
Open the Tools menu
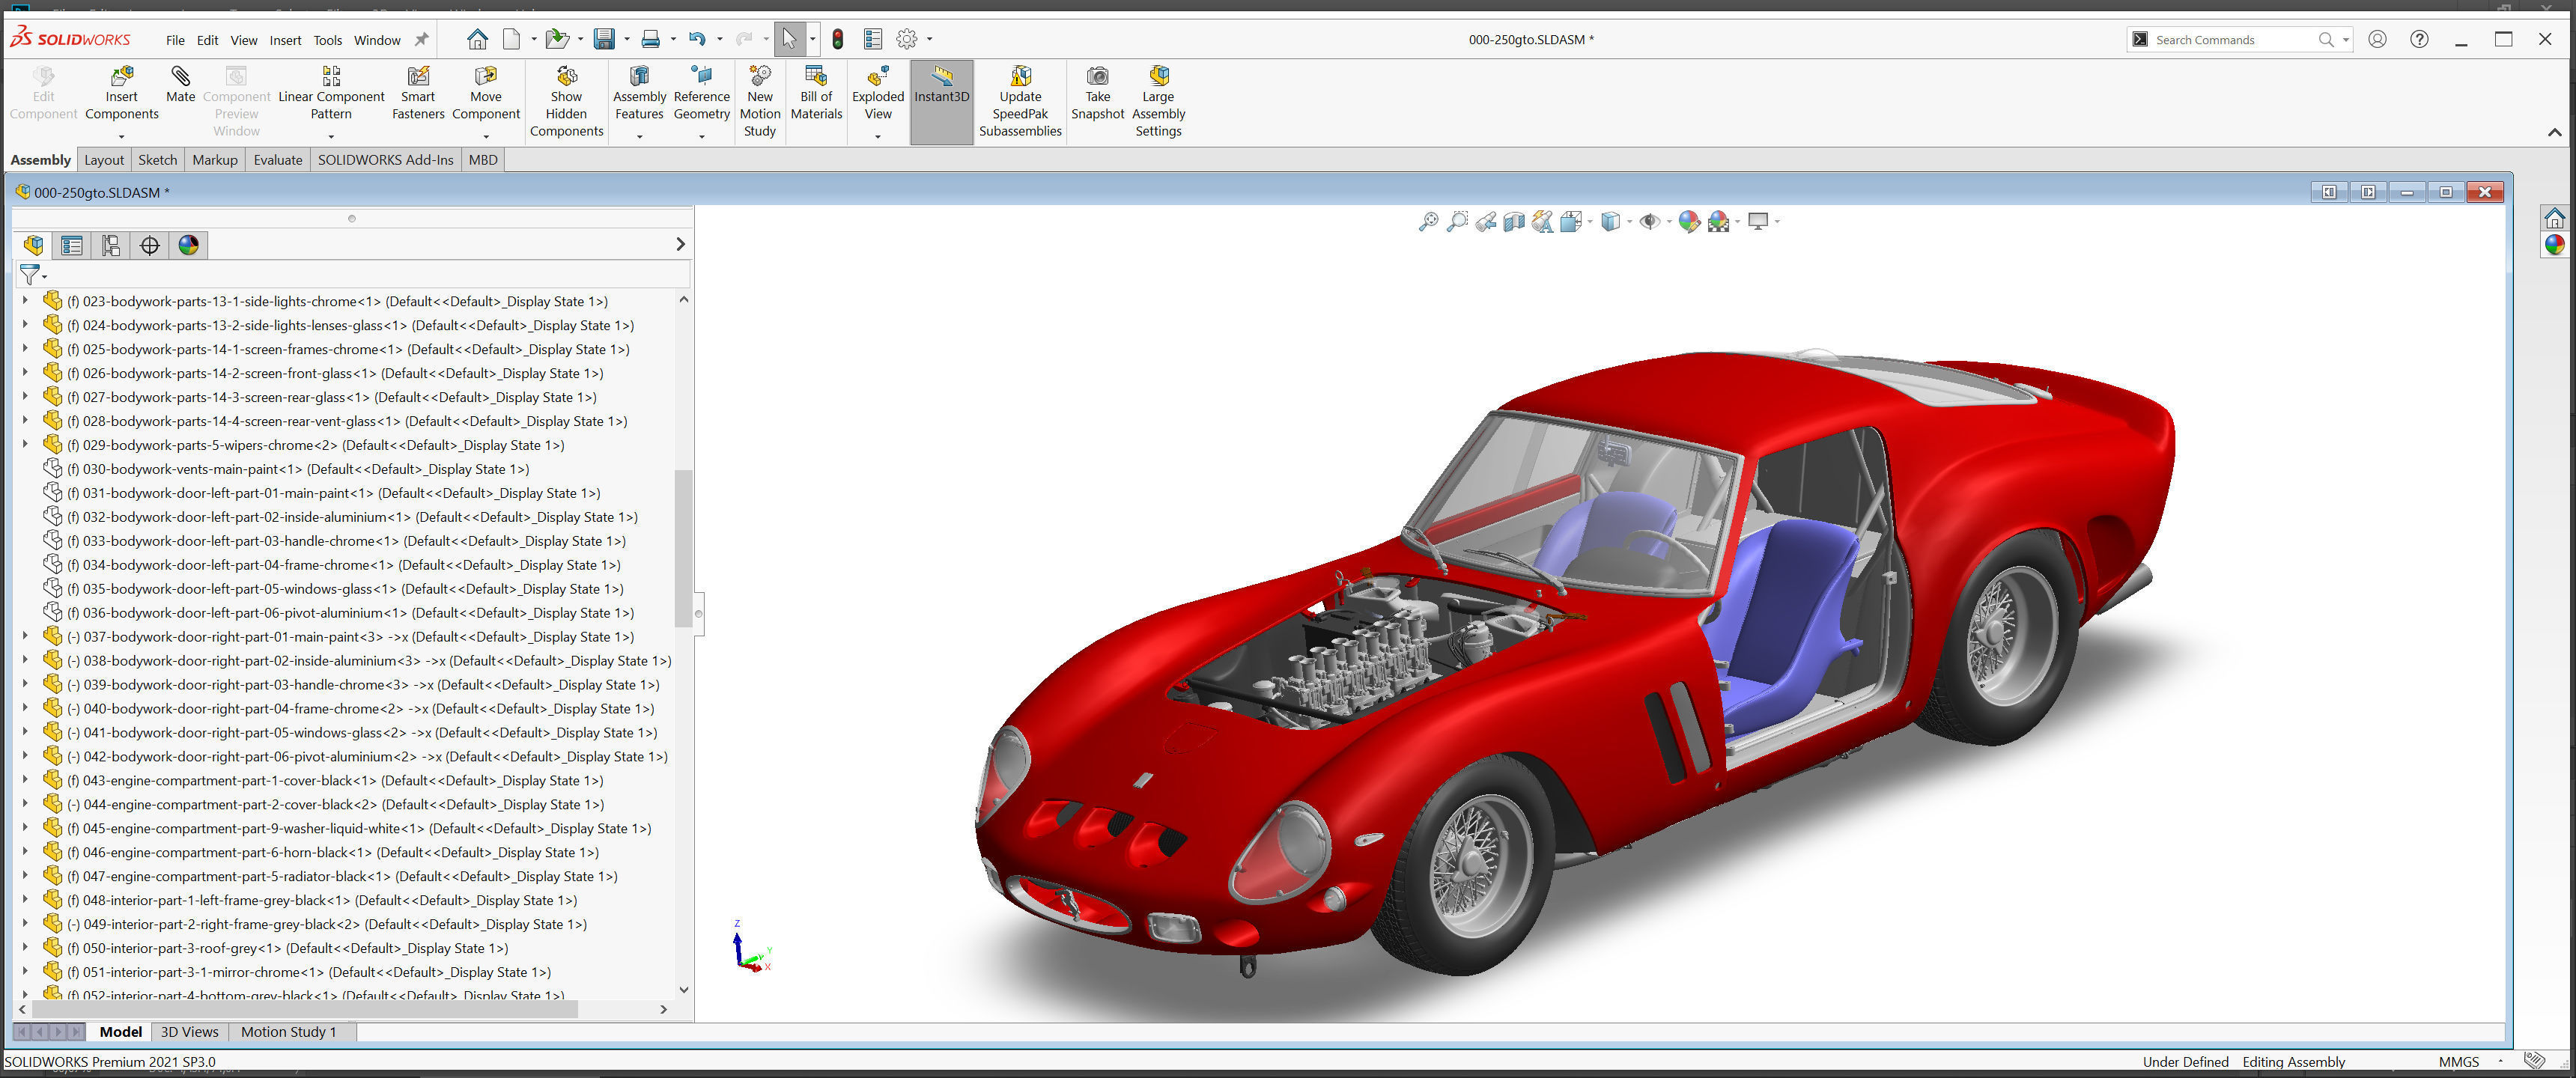tap(327, 40)
